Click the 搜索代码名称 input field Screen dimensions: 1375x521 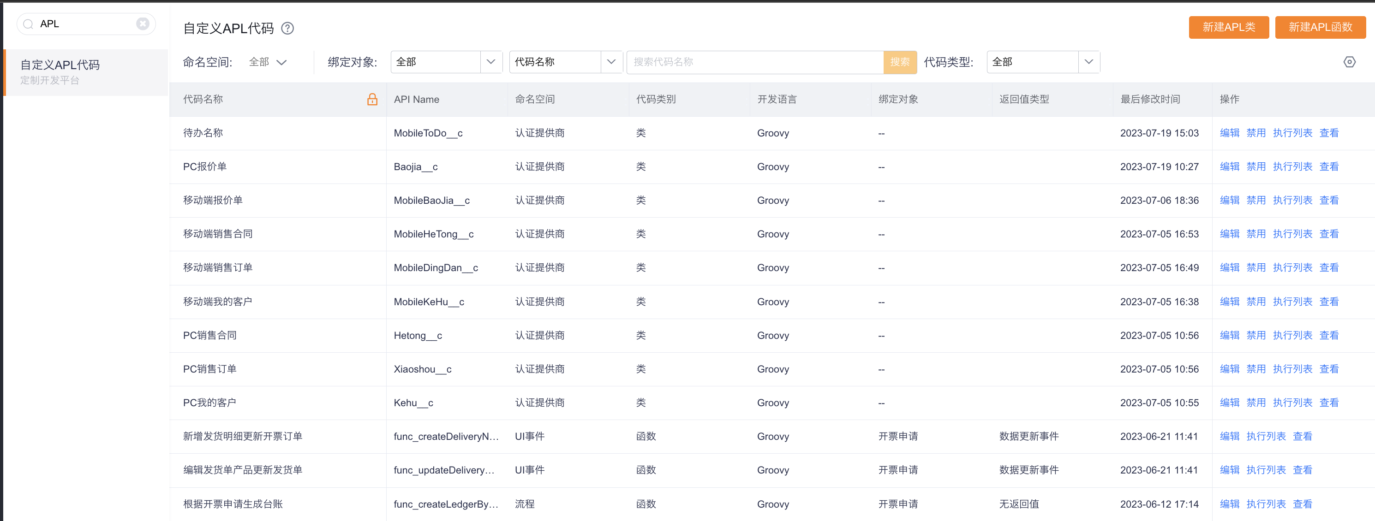[755, 62]
